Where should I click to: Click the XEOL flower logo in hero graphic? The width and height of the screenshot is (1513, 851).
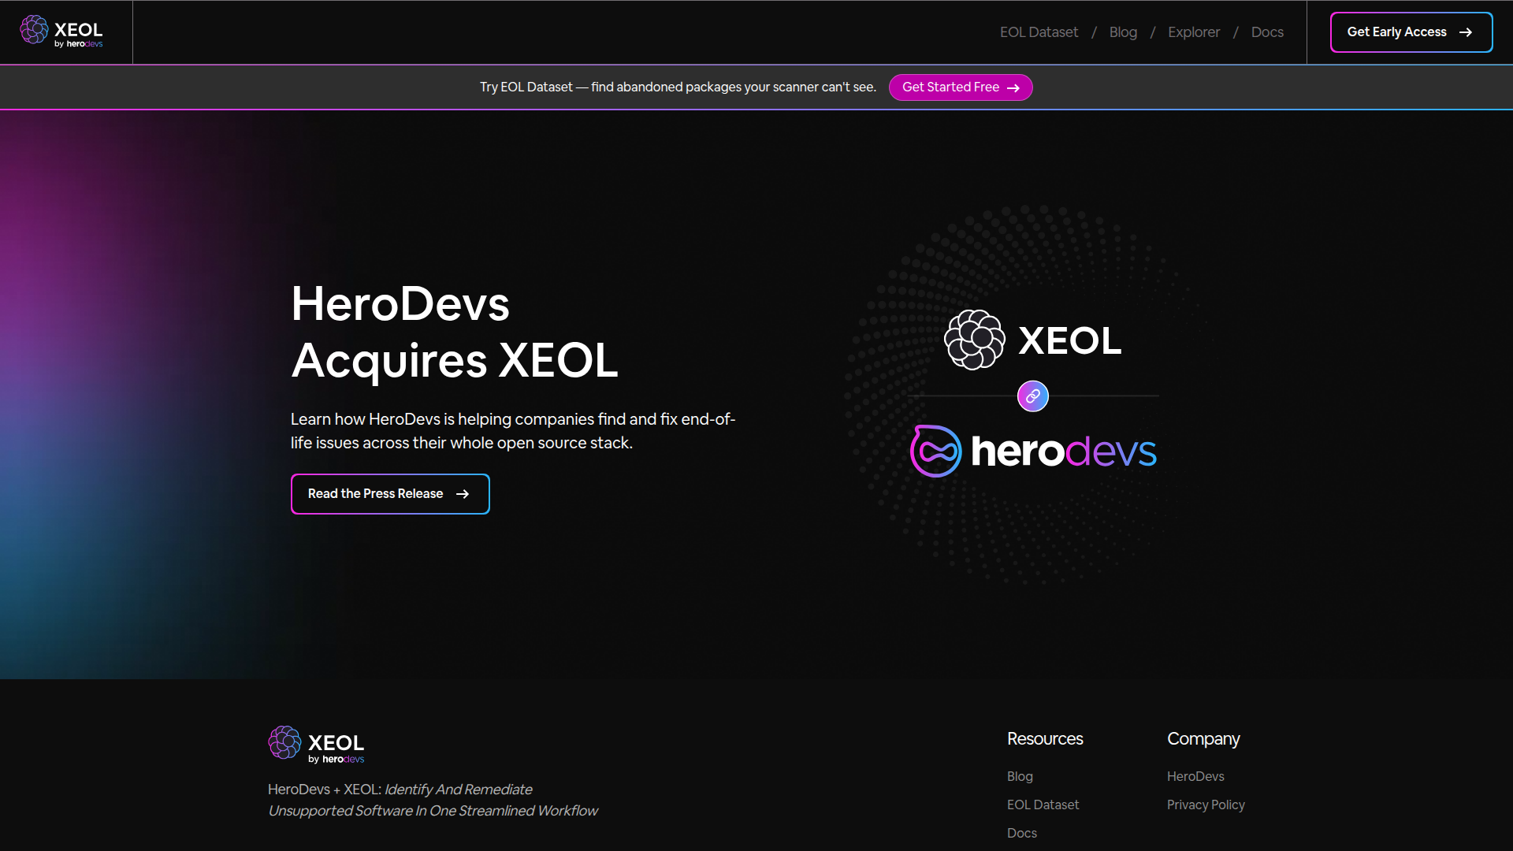(975, 340)
